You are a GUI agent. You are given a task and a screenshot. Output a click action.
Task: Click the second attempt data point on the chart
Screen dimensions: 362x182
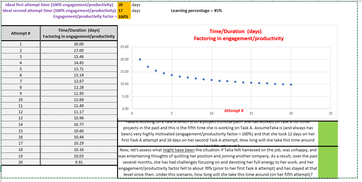pyautogui.click(x=148, y=67)
